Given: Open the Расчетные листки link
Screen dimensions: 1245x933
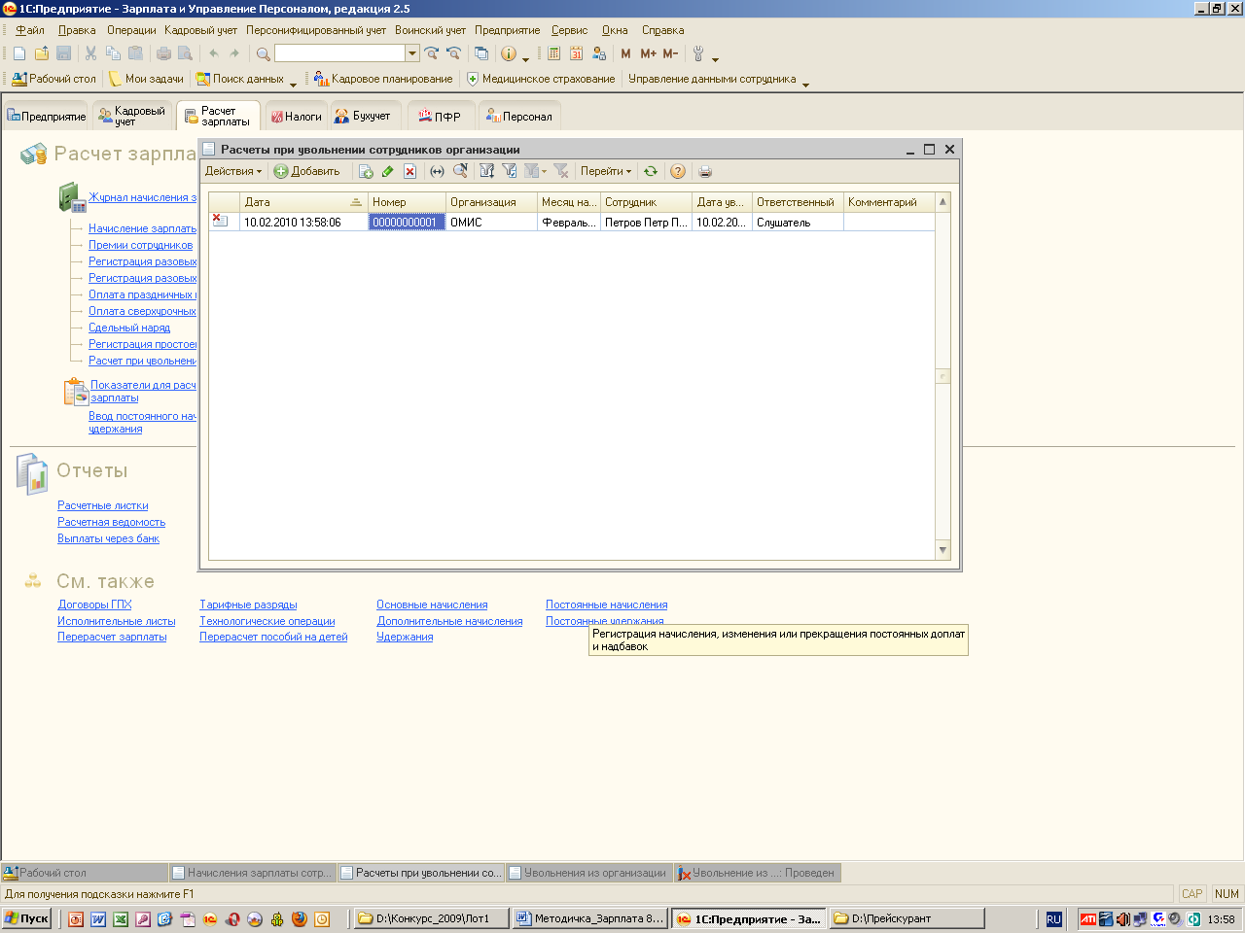Looking at the screenshot, I should [x=103, y=505].
